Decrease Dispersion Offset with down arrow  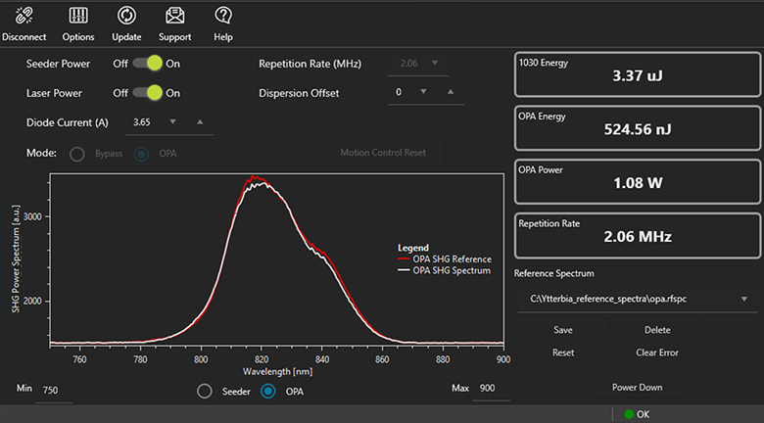(423, 93)
